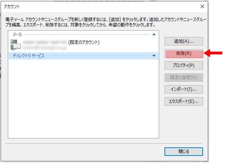Click the インポート(I)... button
This screenshot has width=228, height=163.
click(183, 89)
